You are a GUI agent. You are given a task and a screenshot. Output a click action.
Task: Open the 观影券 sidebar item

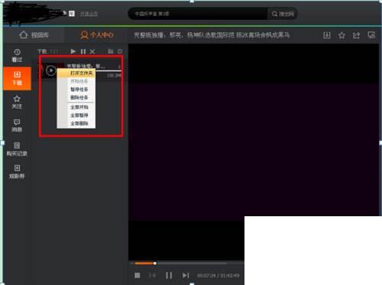(17, 172)
